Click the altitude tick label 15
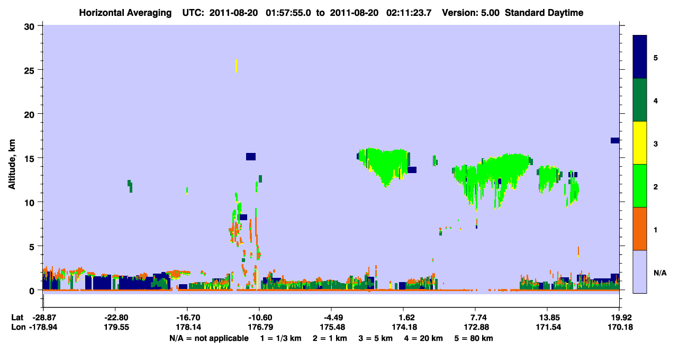 (30, 158)
